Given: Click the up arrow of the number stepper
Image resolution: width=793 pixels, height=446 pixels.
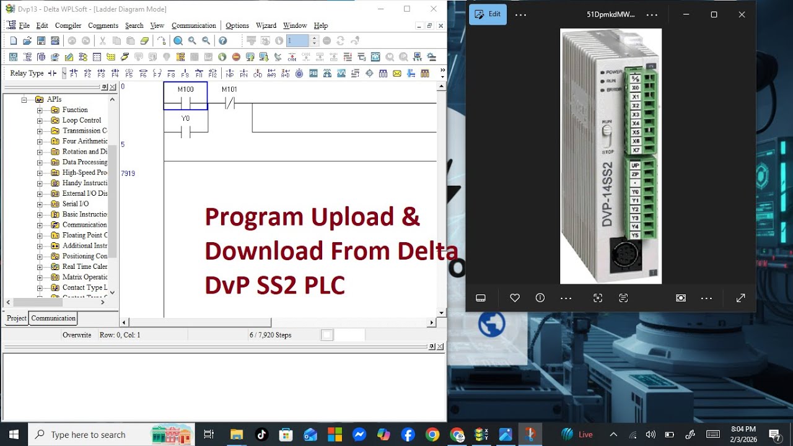Looking at the screenshot, I should pyautogui.click(x=314, y=38).
